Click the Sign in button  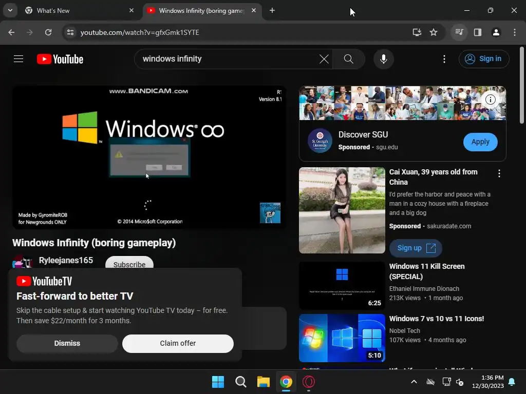pyautogui.click(x=484, y=59)
